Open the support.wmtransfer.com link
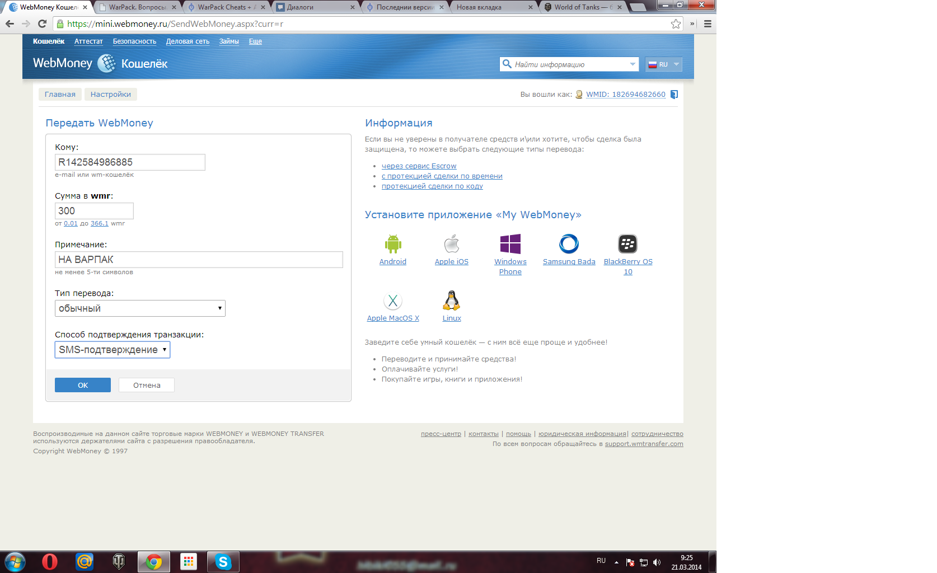937x573 pixels. [644, 444]
